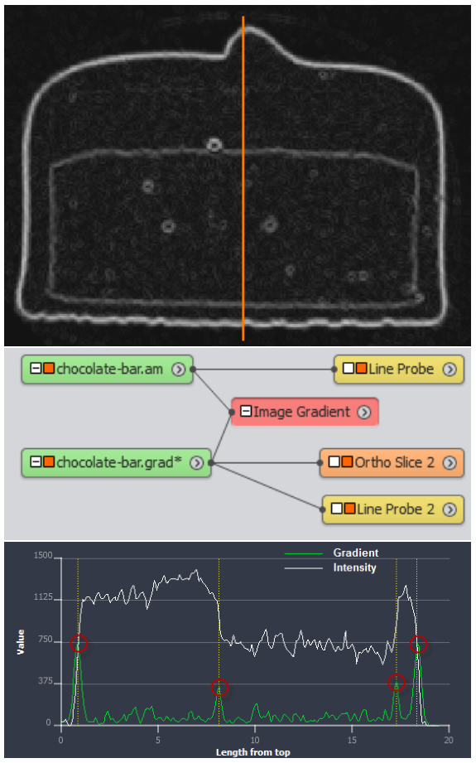Click the orange probe line in slice view
The image size is (476, 763).
243,178
